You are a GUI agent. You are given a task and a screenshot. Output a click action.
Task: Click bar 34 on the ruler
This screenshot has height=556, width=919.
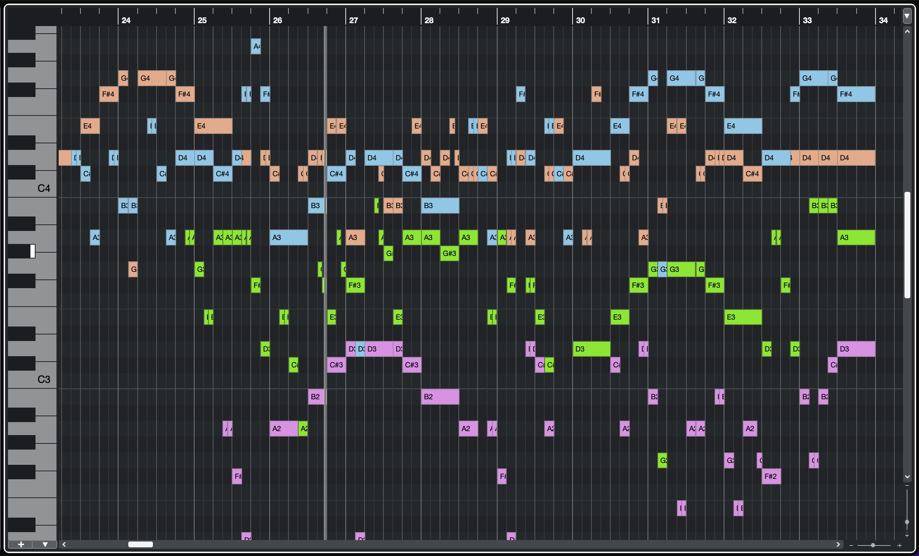coord(883,20)
